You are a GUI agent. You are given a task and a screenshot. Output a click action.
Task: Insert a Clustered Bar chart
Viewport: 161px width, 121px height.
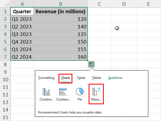pos(63,94)
